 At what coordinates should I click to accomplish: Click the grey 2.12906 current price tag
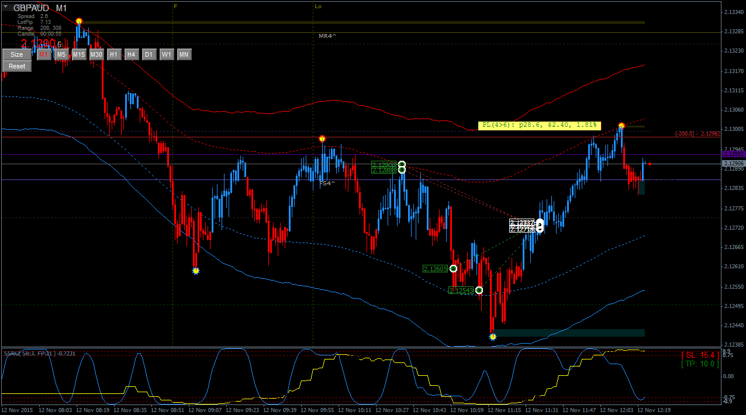pyautogui.click(x=734, y=164)
